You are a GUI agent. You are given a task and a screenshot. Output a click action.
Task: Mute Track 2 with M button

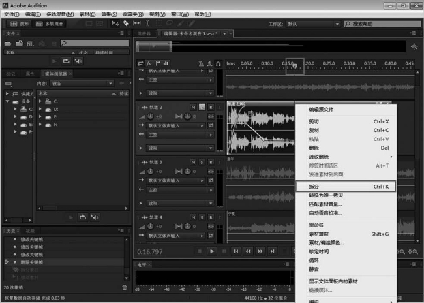pos(194,108)
